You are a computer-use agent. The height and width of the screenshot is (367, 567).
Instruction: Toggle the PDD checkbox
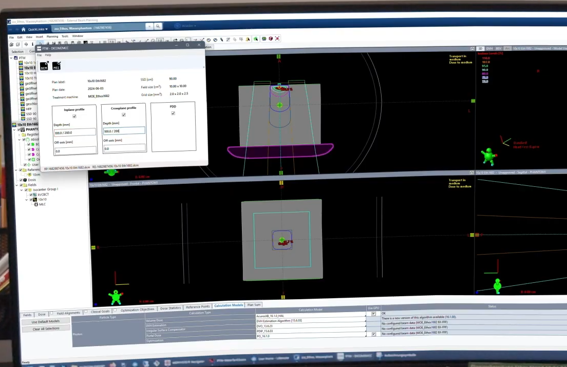173,113
